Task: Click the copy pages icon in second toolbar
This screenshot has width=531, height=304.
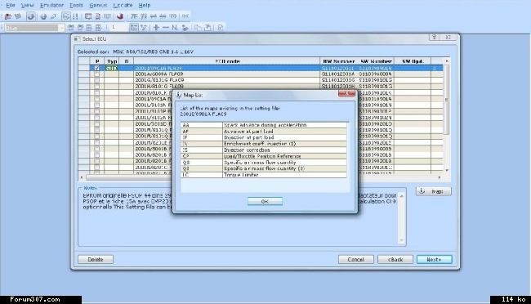Action: pos(198,28)
